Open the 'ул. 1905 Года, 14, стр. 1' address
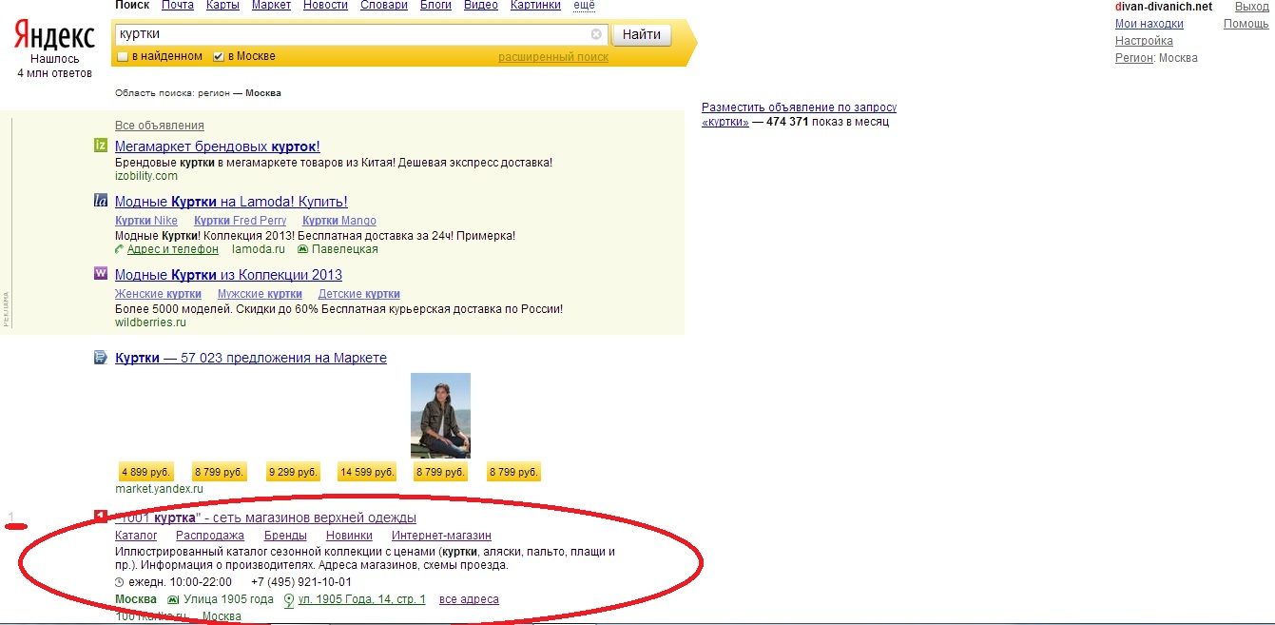The width and height of the screenshot is (1275, 625). 362,599
